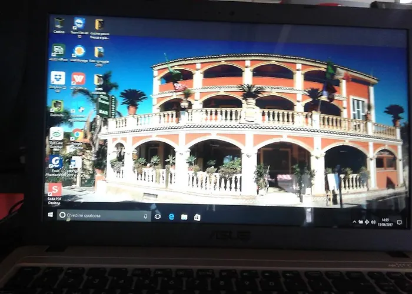The image size is (412, 294).
Task: Open the Windows Start menu
Action: 50,216
